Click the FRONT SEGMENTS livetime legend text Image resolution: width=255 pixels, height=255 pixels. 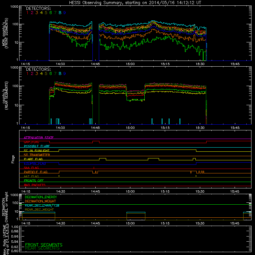[44, 245]
